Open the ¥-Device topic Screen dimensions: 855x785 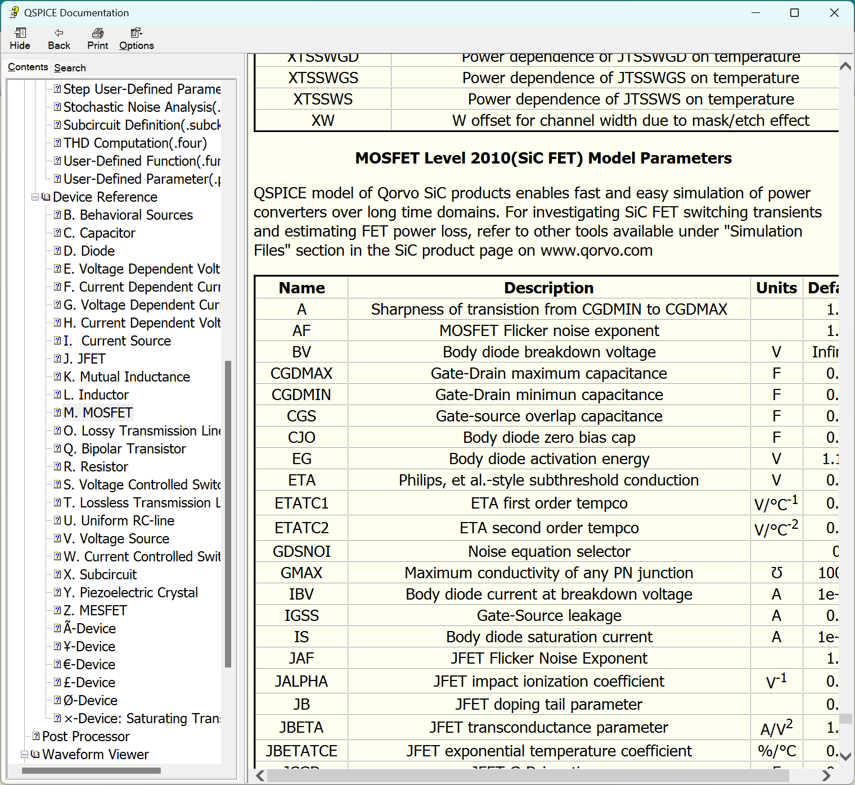(89, 647)
